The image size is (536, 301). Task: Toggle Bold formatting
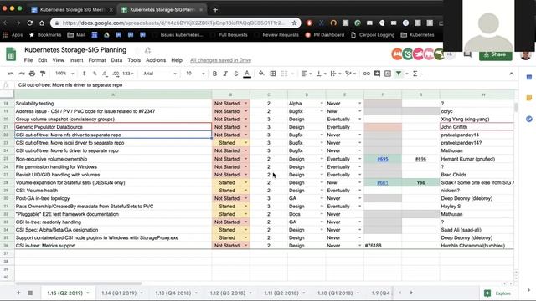(x=214, y=74)
